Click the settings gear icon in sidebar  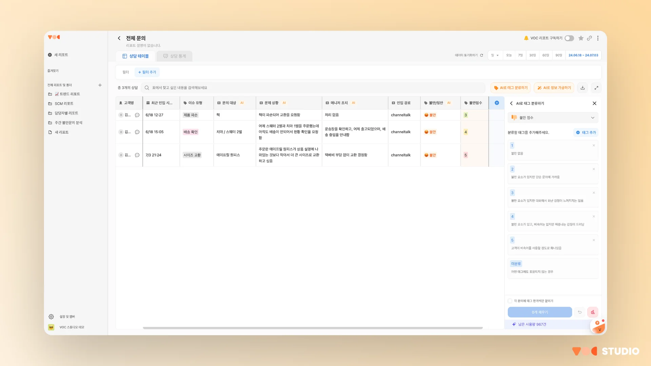51,317
